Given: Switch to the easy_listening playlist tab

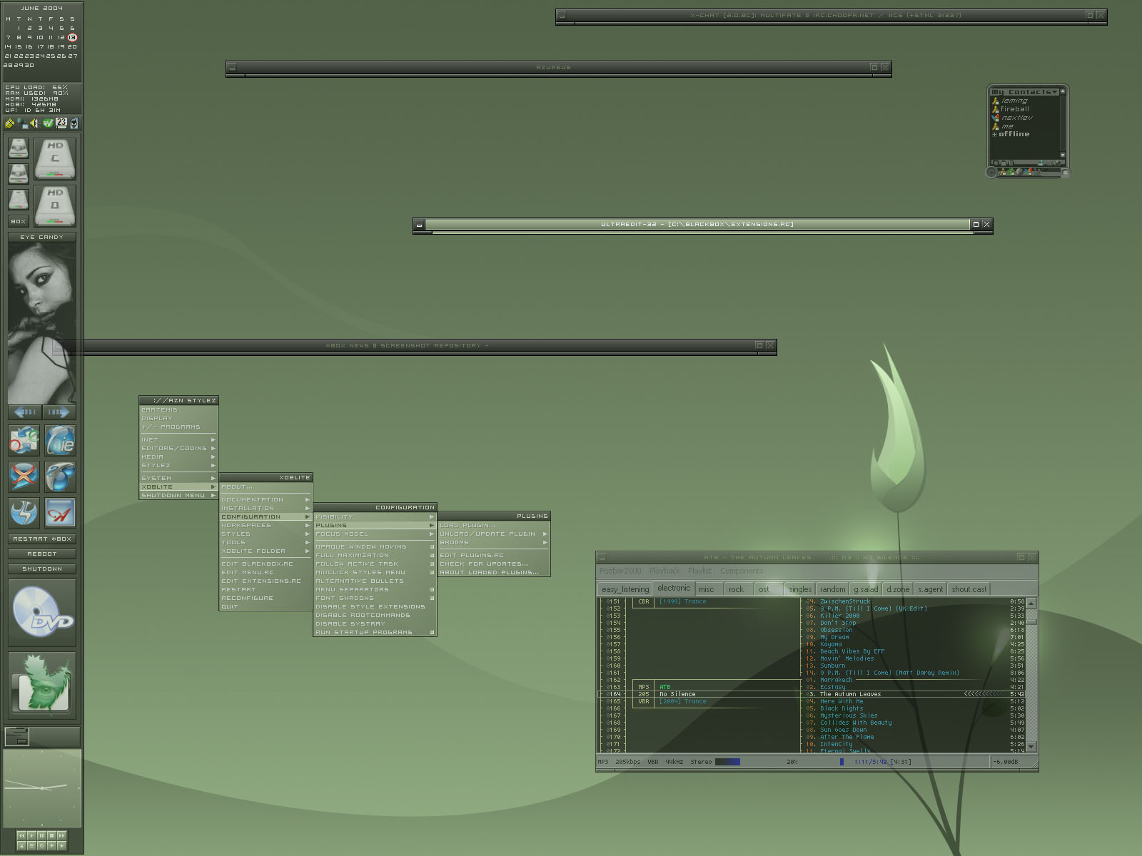Looking at the screenshot, I should coord(625,589).
